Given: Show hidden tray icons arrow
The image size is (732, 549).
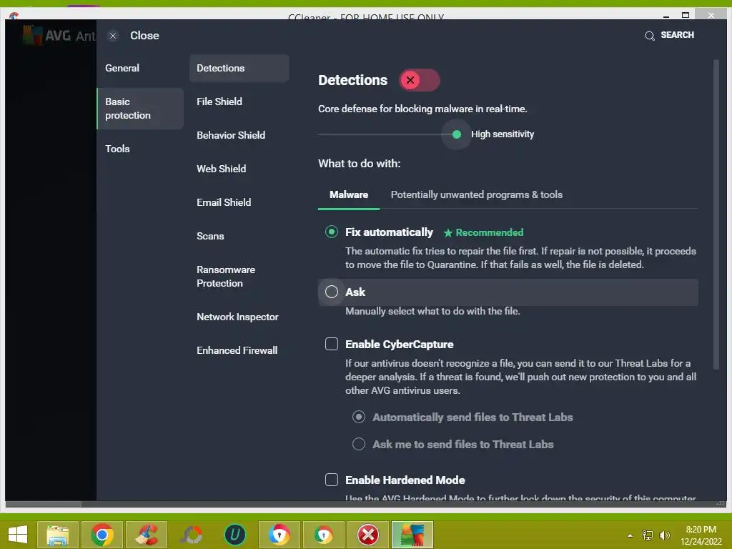Looking at the screenshot, I should pyautogui.click(x=630, y=535).
